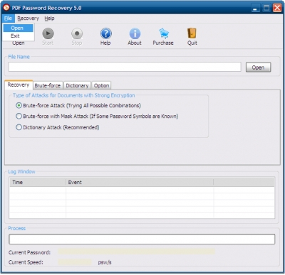Open the Recovery menu

(x=28, y=18)
